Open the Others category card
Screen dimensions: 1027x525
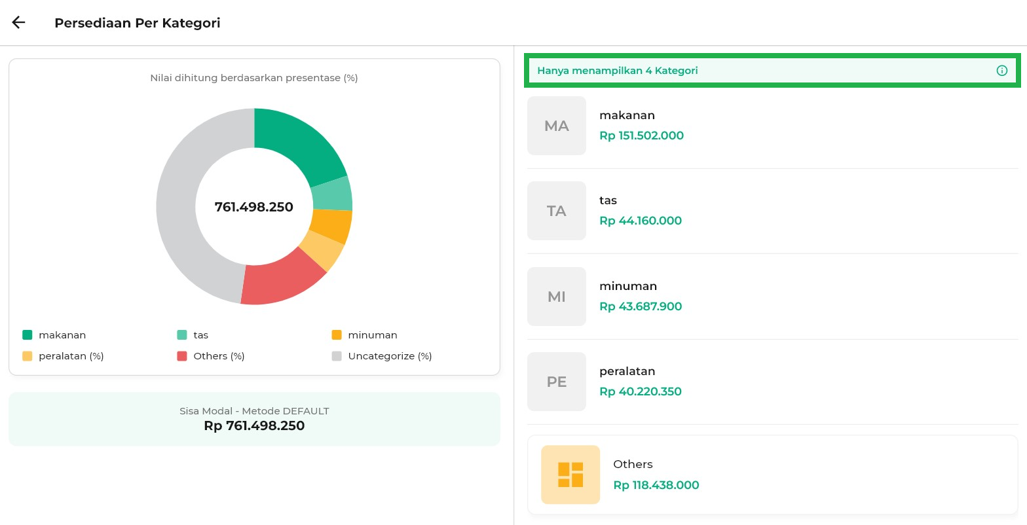tap(772, 475)
